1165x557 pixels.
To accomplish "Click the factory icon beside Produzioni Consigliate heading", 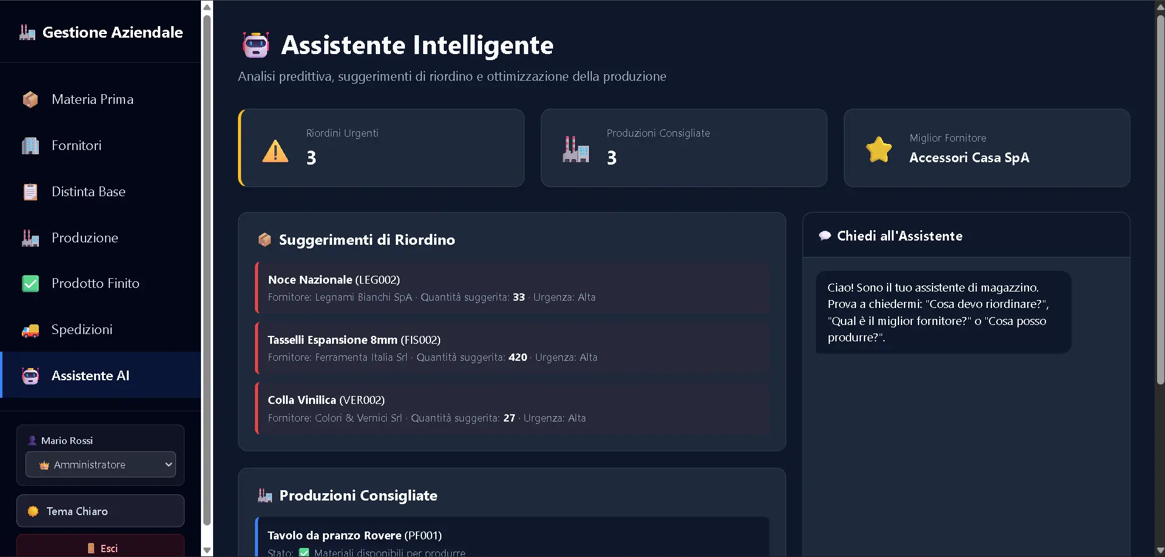I will [x=265, y=496].
